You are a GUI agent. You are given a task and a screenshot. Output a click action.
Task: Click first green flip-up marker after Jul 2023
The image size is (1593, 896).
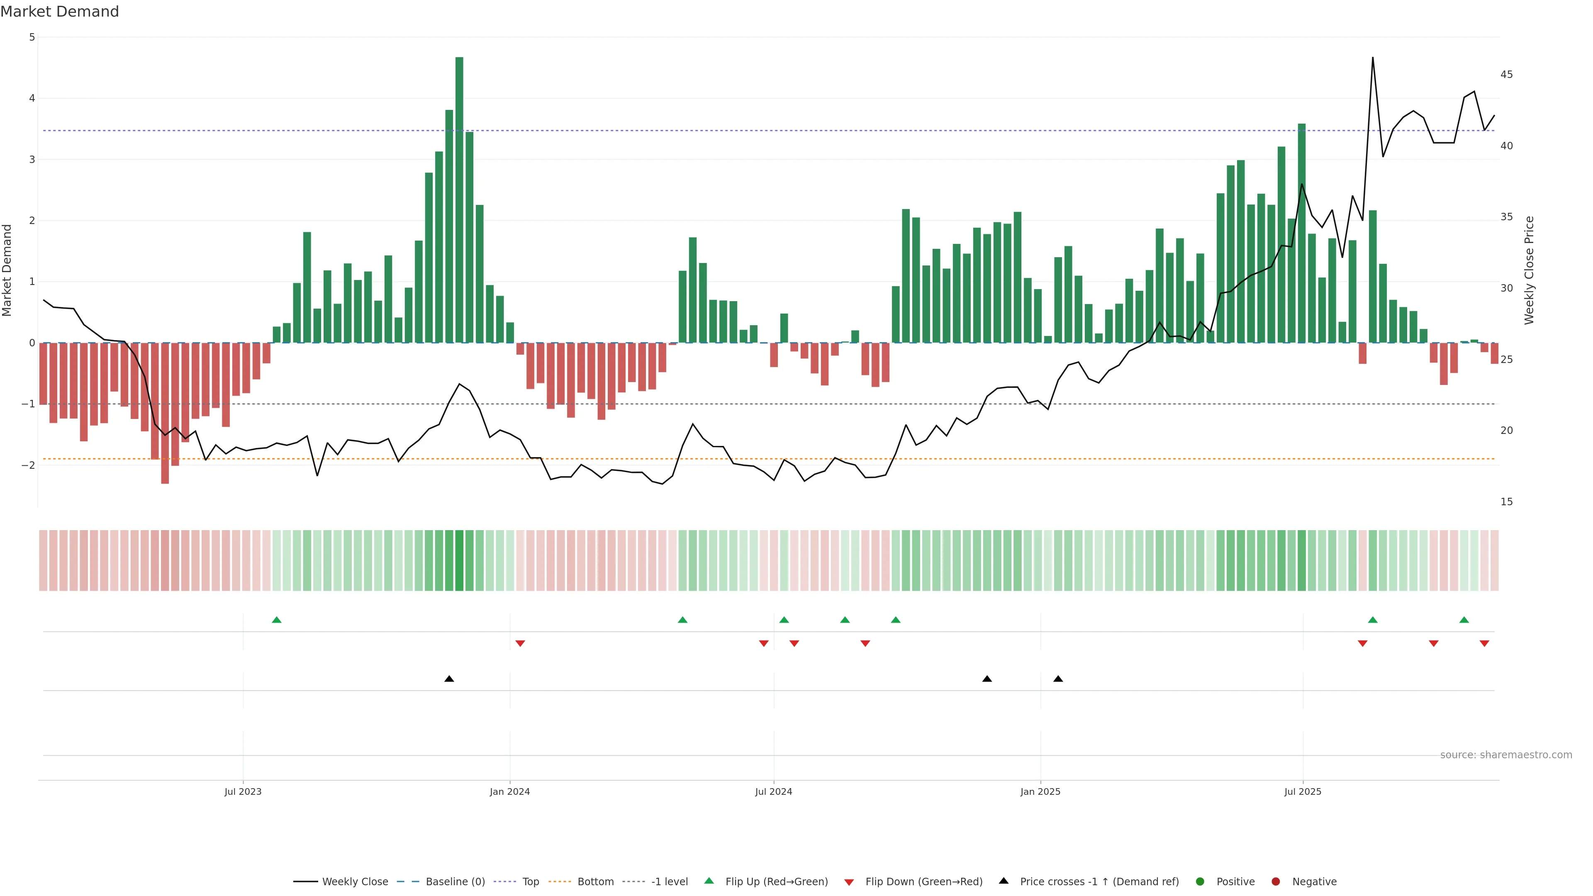(x=276, y=620)
